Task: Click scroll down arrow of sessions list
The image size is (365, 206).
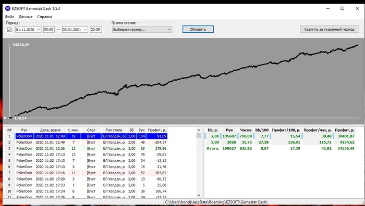Action: pyautogui.click(x=199, y=195)
